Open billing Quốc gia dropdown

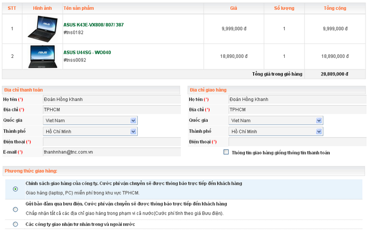[90, 120]
